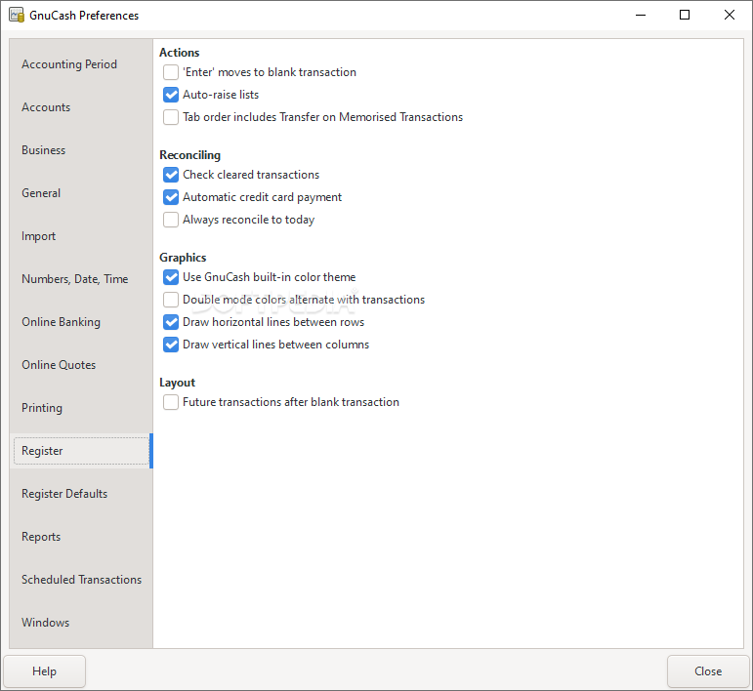This screenshot has width=753, height=691.
Task: Toggle Draw horizontal lines between rows
Action: [171, 322]
